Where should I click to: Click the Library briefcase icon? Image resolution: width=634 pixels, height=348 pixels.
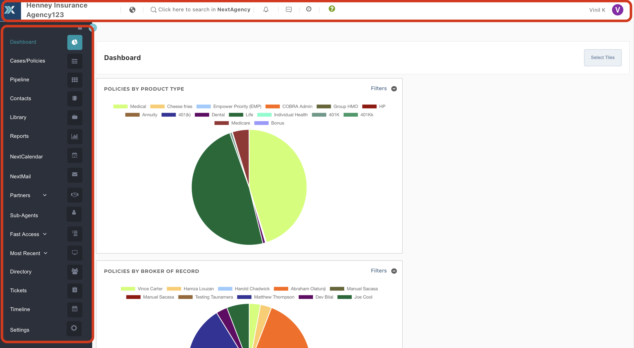[75, 118]
